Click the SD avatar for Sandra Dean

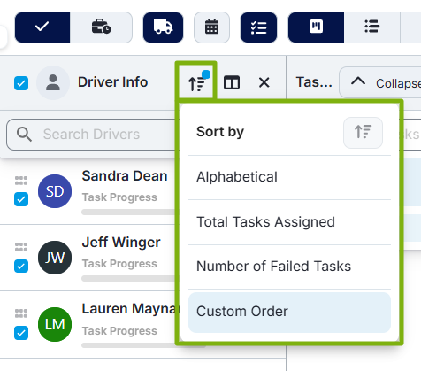[x=55, y=191]
